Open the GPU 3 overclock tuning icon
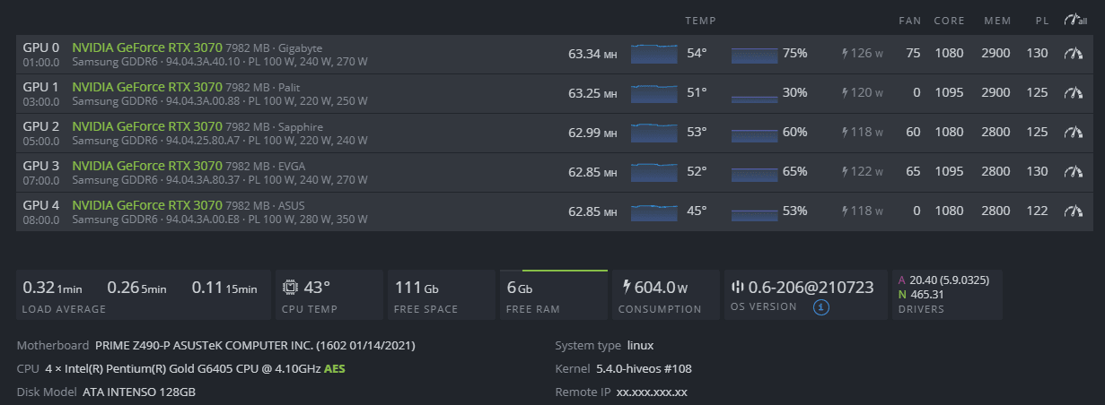This screenshot has height=405, width=1105. point(1074,172)
